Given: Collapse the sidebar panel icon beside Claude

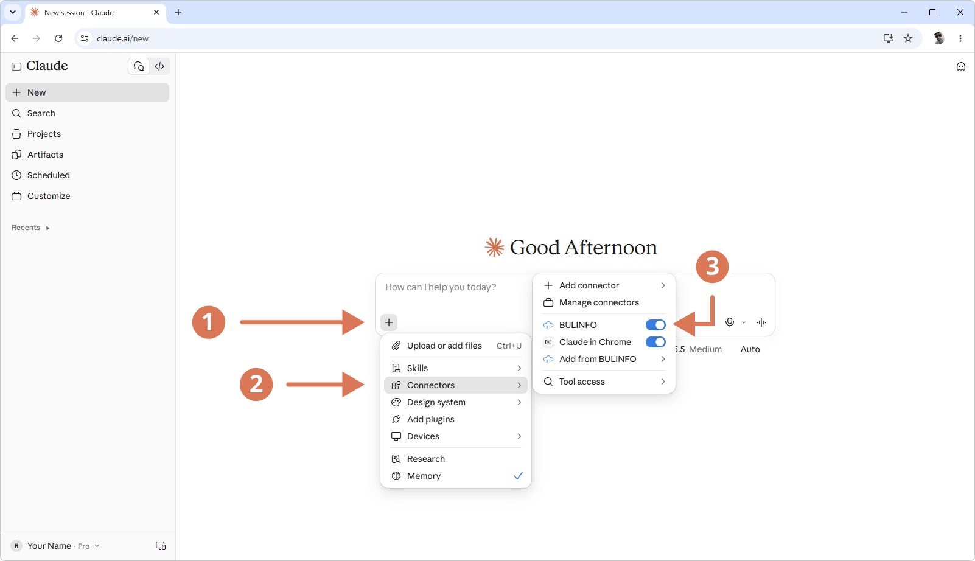Looking at the screenshot, I should click(16, 66).
